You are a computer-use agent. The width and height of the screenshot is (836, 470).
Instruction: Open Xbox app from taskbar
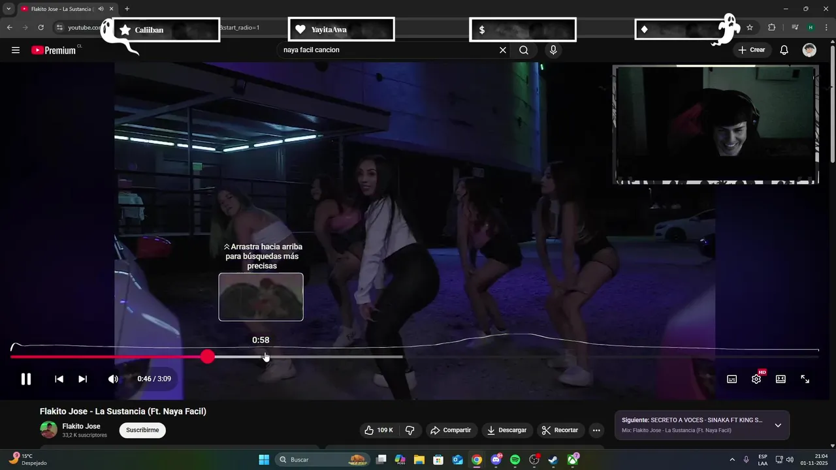point(573,460)
